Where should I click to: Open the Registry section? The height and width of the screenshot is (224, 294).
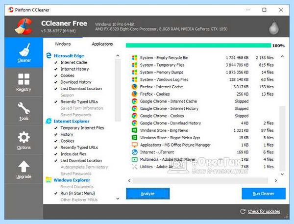(24, 82)
